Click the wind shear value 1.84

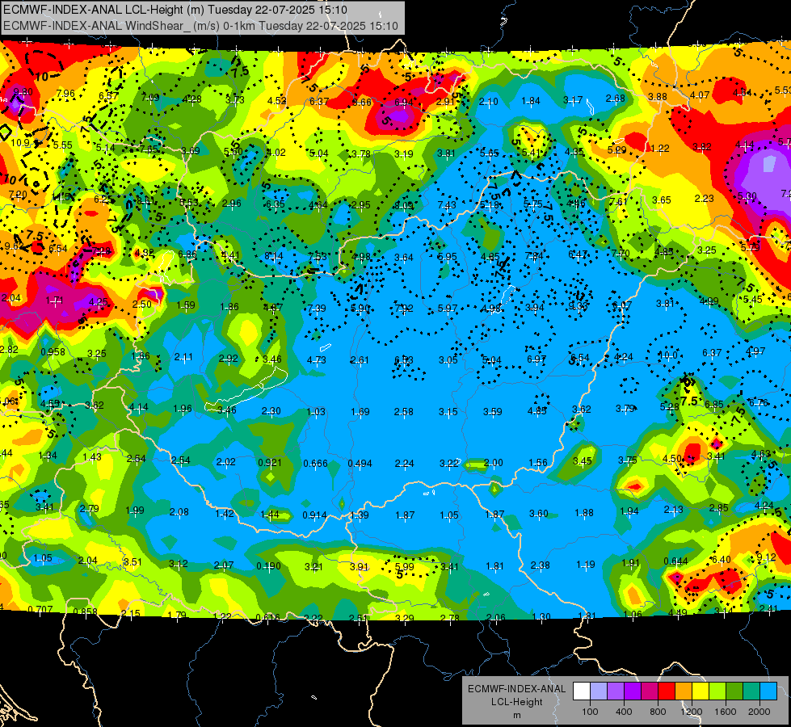coord(531,101)
